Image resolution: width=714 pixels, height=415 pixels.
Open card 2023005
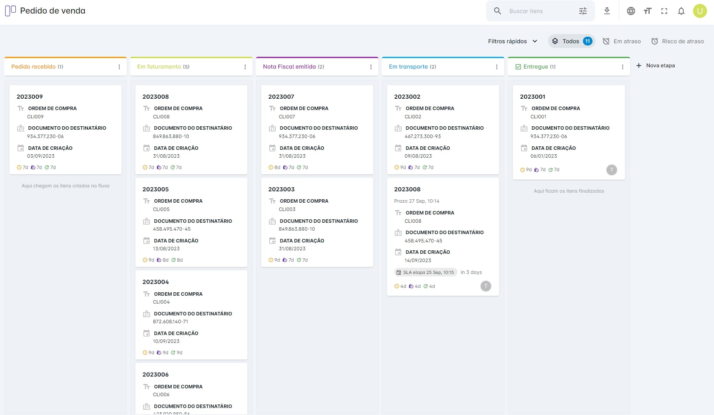coord(191,222)
